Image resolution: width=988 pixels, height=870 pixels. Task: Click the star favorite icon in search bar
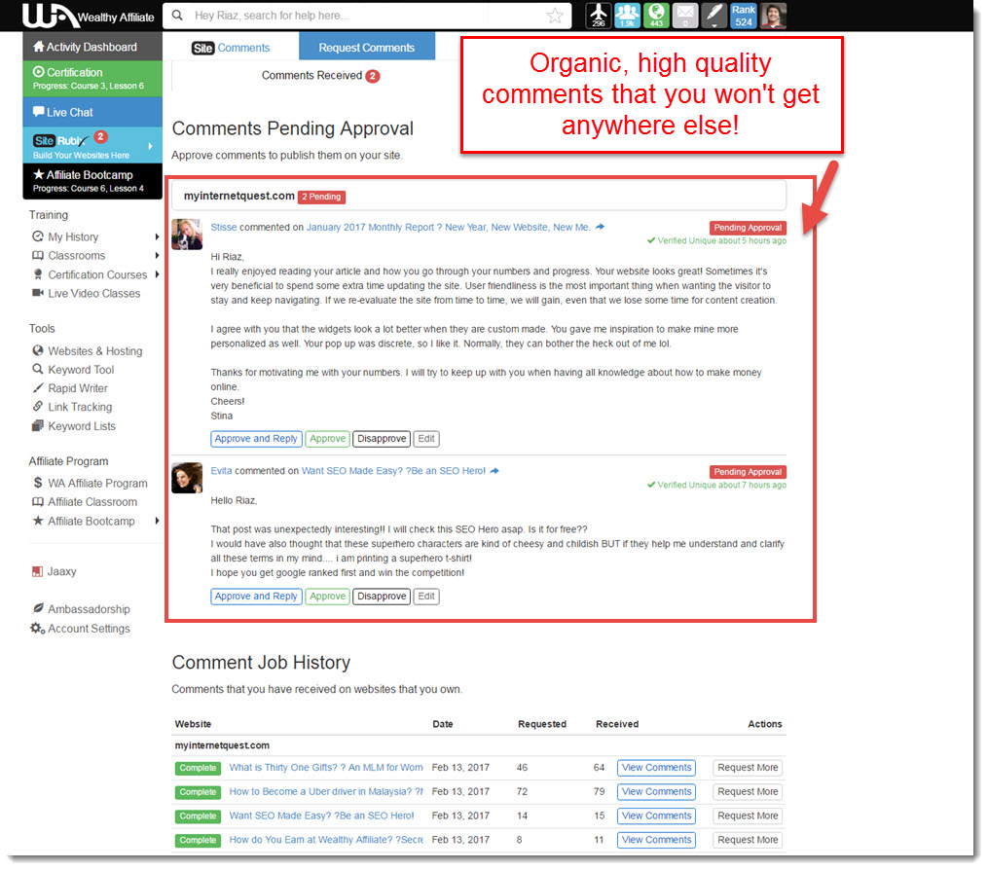[x=555, y=16]
